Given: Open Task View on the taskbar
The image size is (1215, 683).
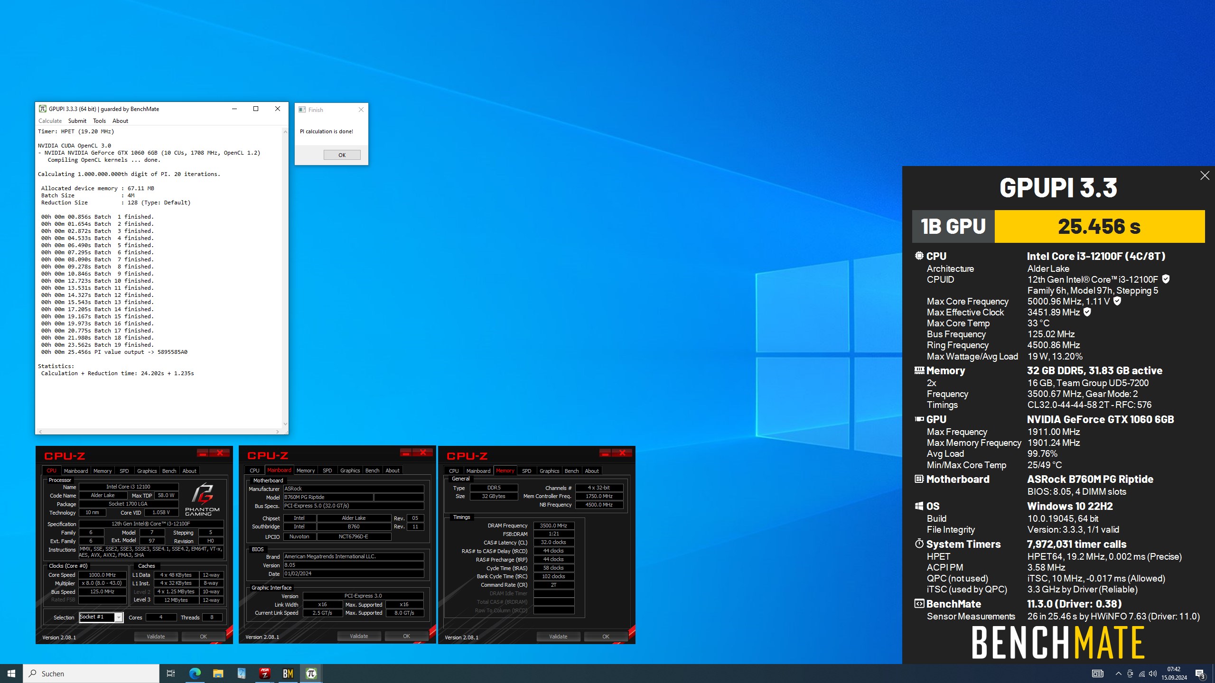Looking at the screenshot, I should [x=171, y=674].
